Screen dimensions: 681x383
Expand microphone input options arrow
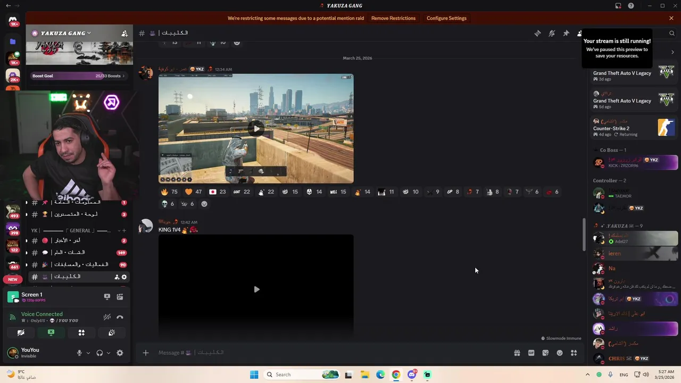(88, 353)
